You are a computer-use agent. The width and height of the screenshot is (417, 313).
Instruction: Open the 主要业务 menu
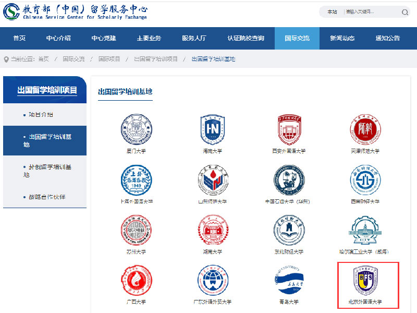pyautogui.click(x=148, y=38)
